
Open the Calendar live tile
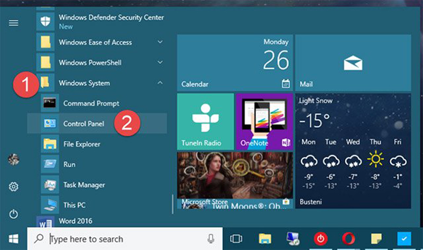click(234, 63)
